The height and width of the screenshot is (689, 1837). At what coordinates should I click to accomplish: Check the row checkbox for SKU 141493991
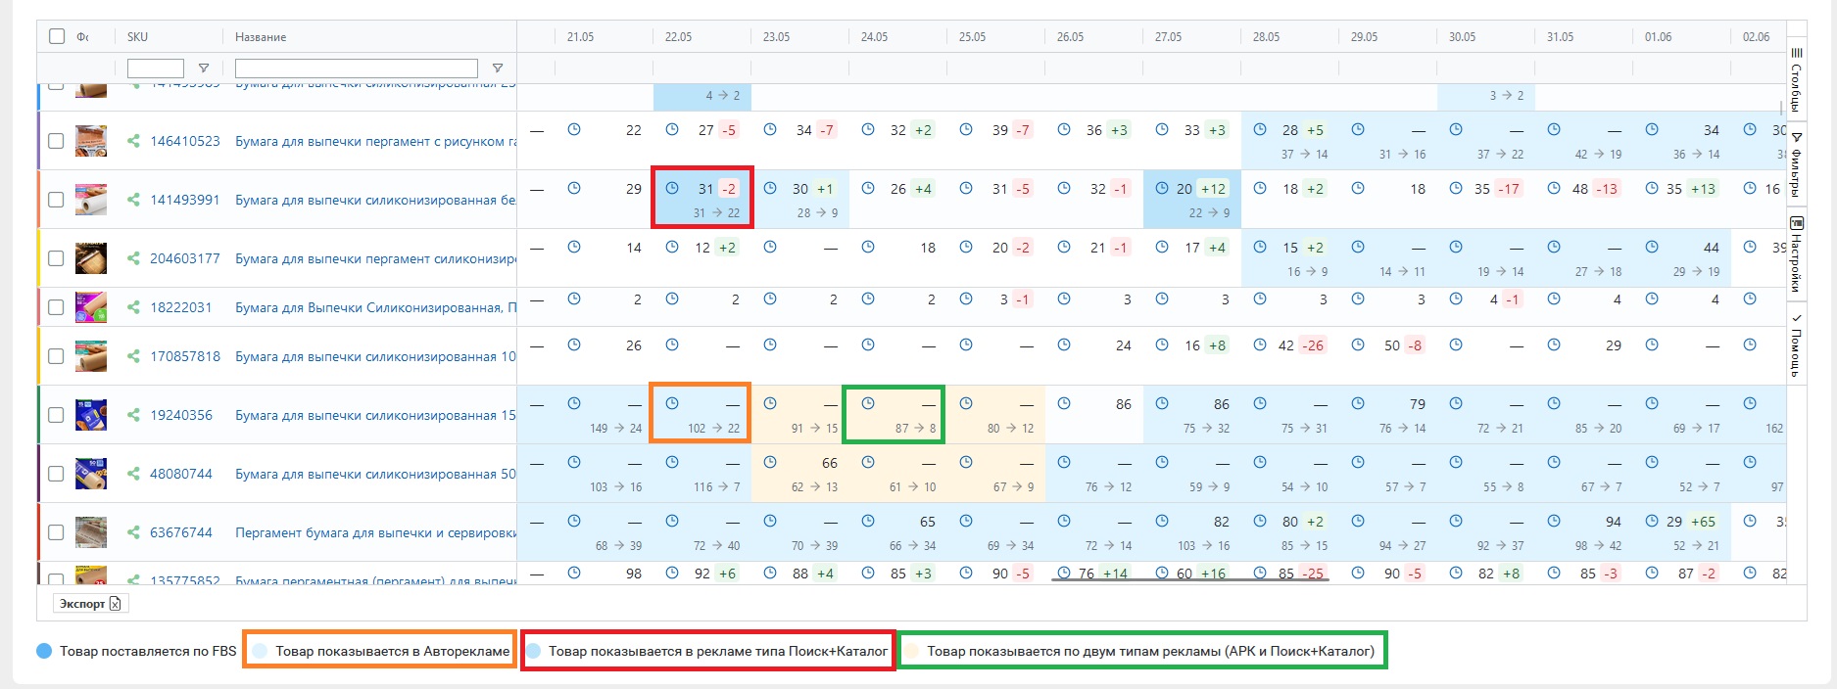(57, 200)
